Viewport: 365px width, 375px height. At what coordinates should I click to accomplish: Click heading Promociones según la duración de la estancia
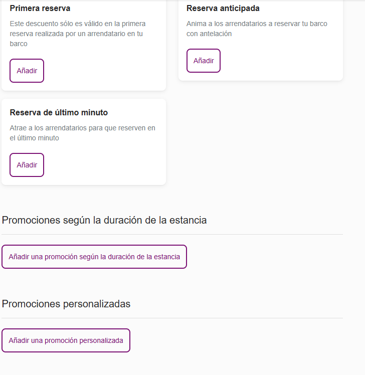[x=104, y=220]
